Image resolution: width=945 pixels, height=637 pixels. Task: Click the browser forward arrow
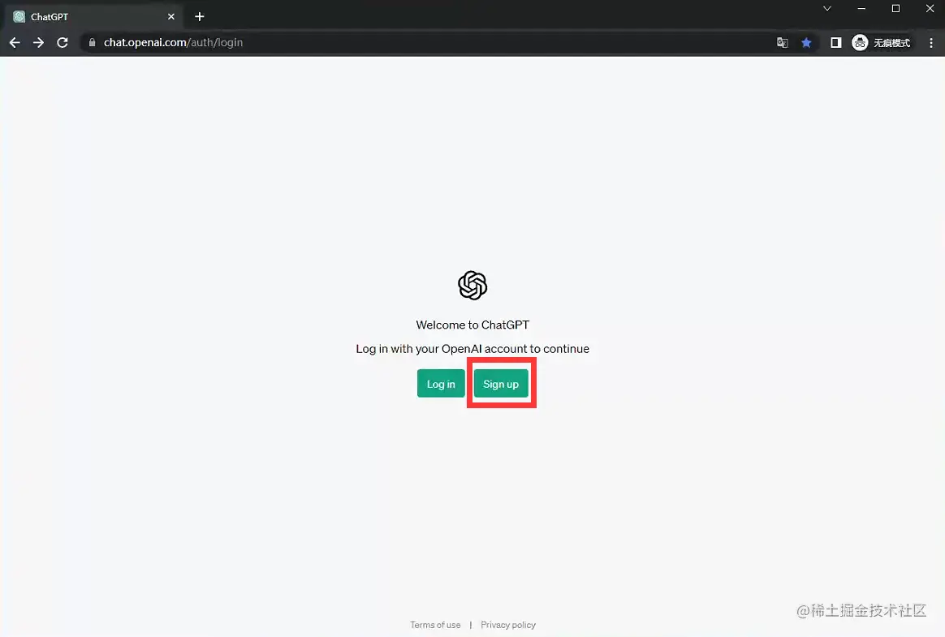point(38,43)
